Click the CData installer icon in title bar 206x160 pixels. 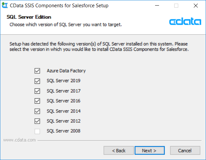[x=5, y=6]
